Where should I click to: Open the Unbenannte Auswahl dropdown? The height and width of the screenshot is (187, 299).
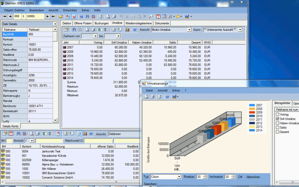240,30
